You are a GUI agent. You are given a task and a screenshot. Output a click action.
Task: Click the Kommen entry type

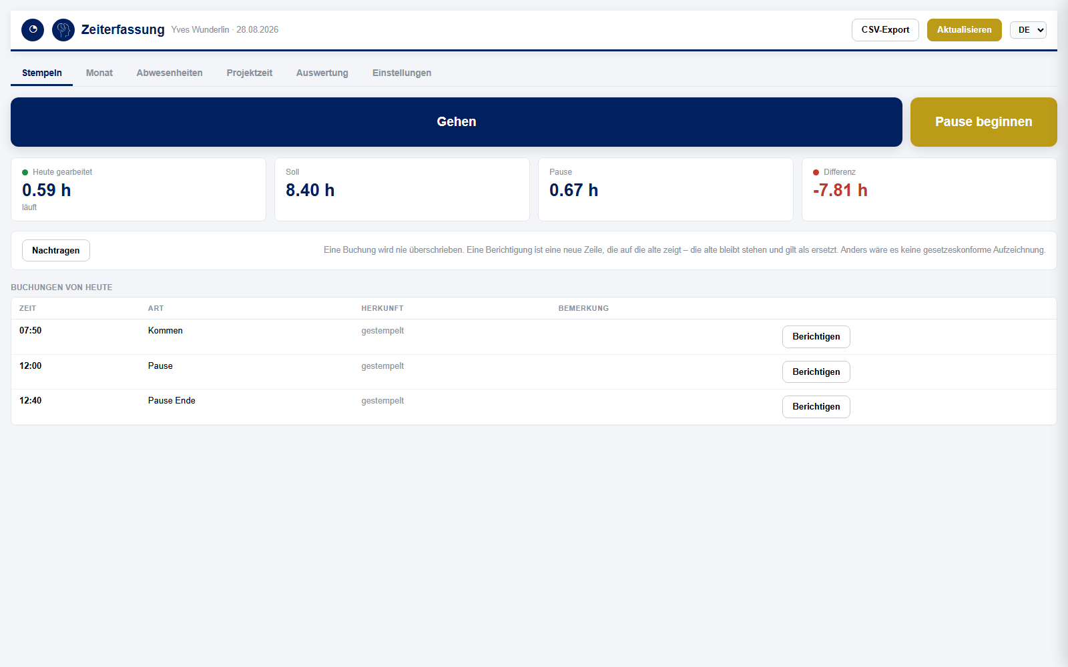pos(166,331)
